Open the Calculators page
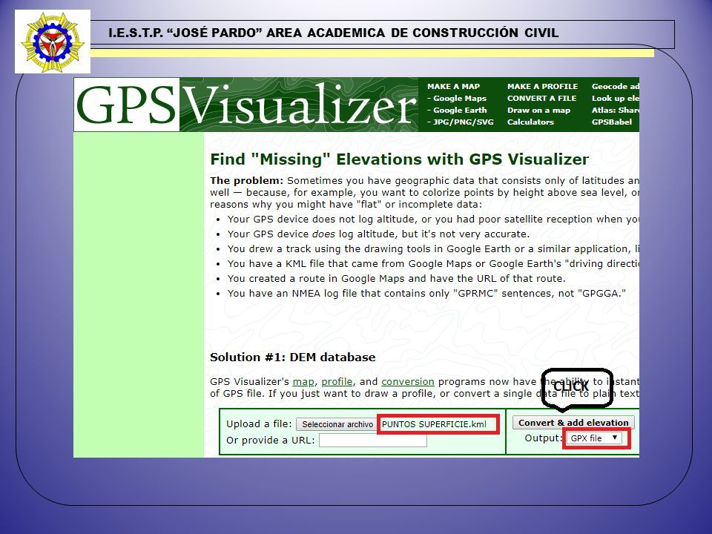Screen dimensions: 712x534 click(530, 122)
